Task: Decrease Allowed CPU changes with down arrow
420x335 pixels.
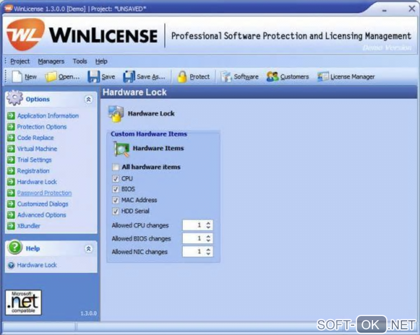Action: 208,227
